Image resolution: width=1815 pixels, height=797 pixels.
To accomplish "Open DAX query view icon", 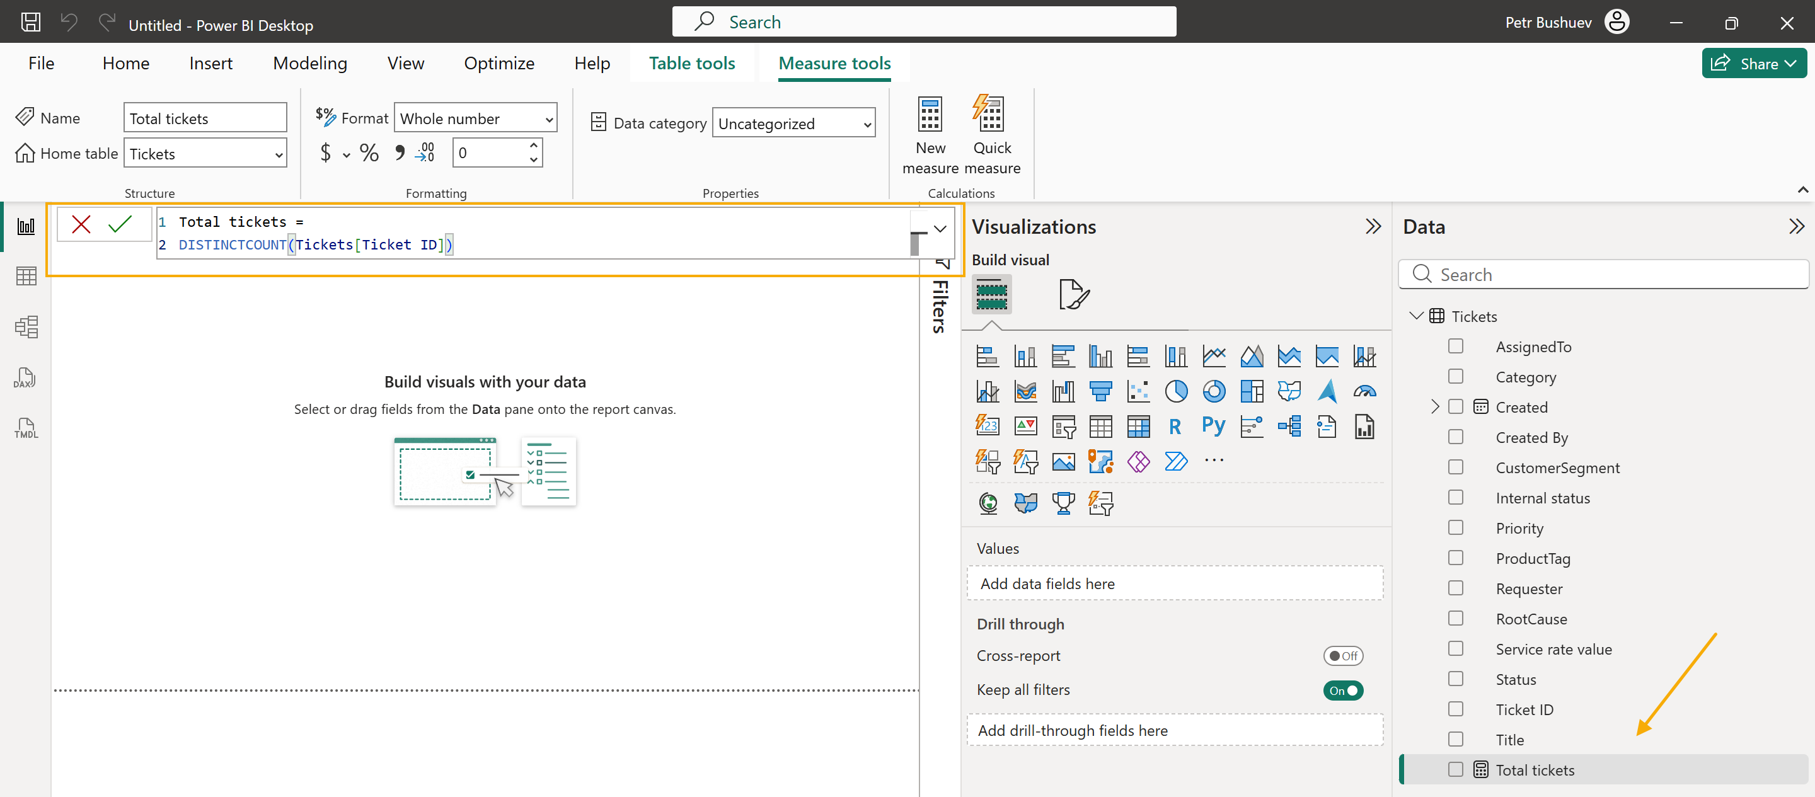I will [x=26, y=378].
